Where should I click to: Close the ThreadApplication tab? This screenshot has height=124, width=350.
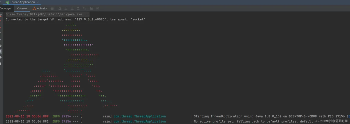click(x=38, y=2)
